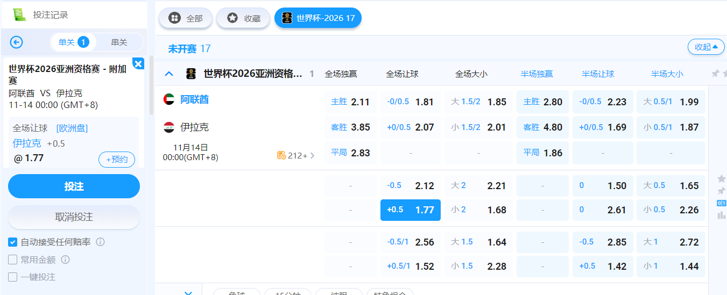This screenshot has height=295, width=727.
Task: Click the star favorite icon beside match rows
Action: pyautogui.click(x=722, y=178)
